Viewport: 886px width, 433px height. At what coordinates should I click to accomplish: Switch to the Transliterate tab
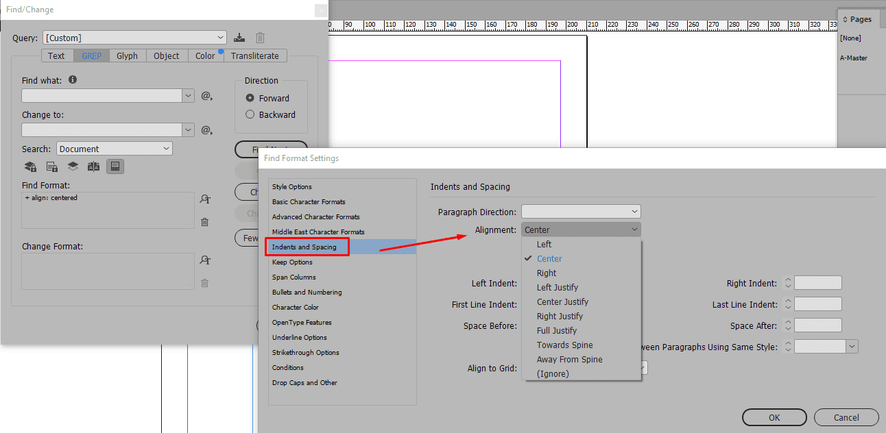coord(255,56)
